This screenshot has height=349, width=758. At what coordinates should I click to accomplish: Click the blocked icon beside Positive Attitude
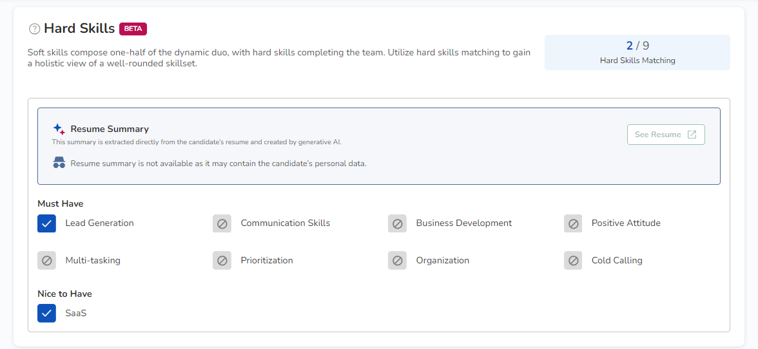coord(573,223)
